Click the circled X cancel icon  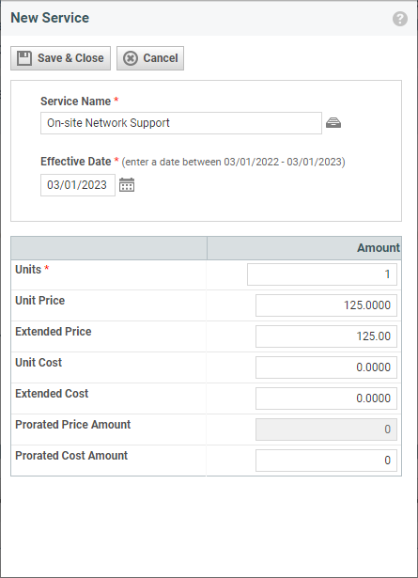coord(131,58)
